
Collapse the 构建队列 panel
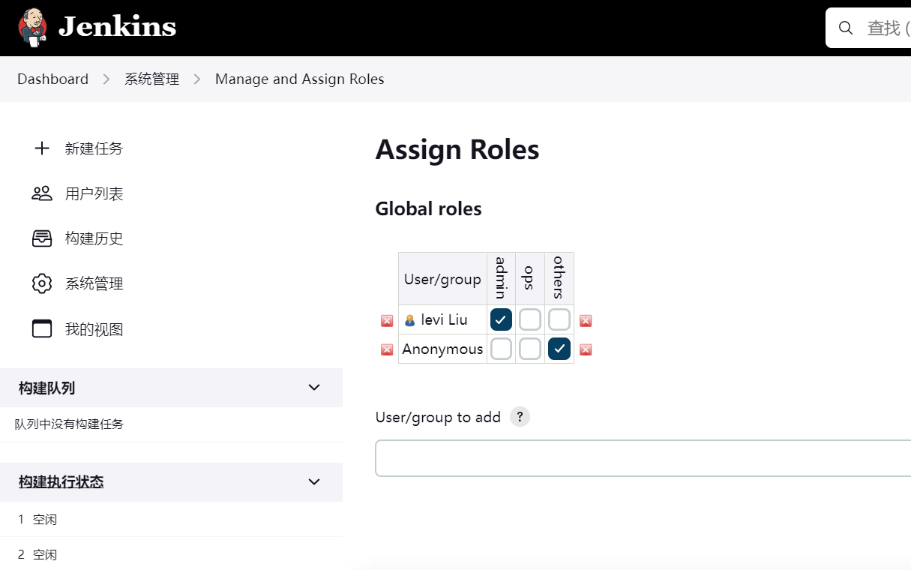314,388
